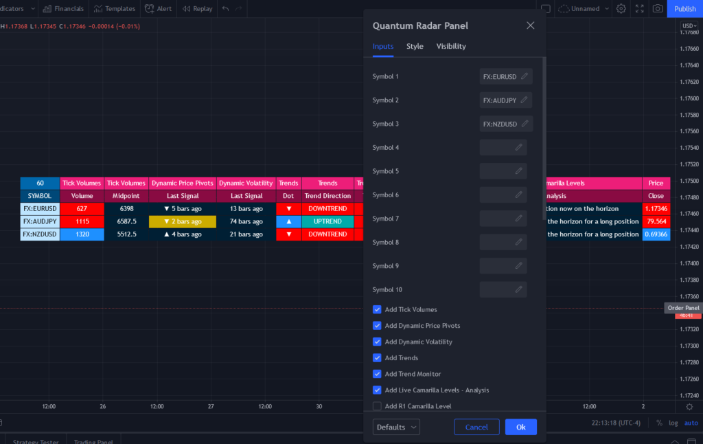This screenshot has height=444, width=703.
Task: Click the Publish button
Action: coord(684,8)
